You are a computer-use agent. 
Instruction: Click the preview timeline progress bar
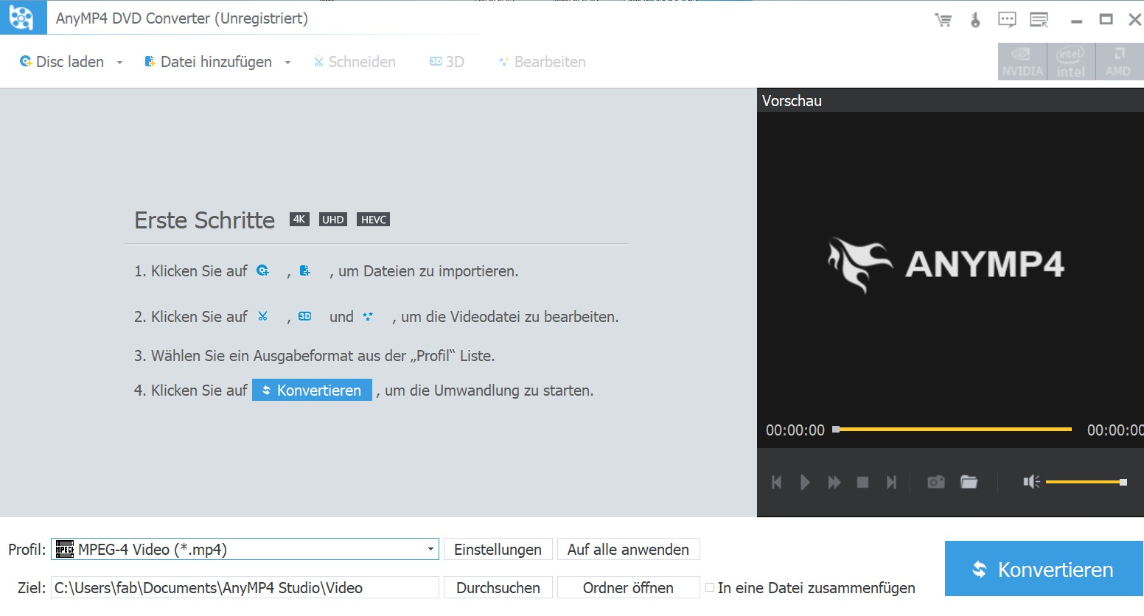[952, 429]
